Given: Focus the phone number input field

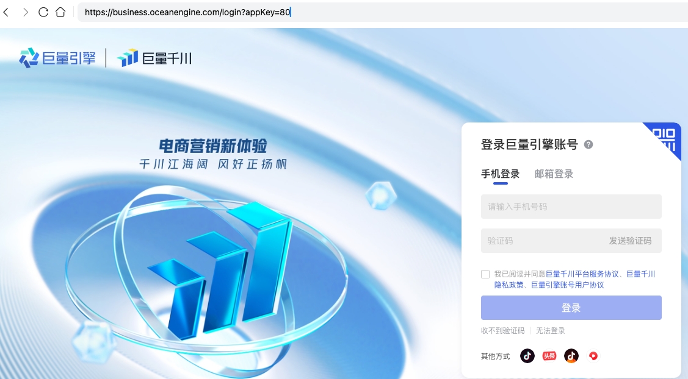Looking at the screenshot, I should [571, 207].
